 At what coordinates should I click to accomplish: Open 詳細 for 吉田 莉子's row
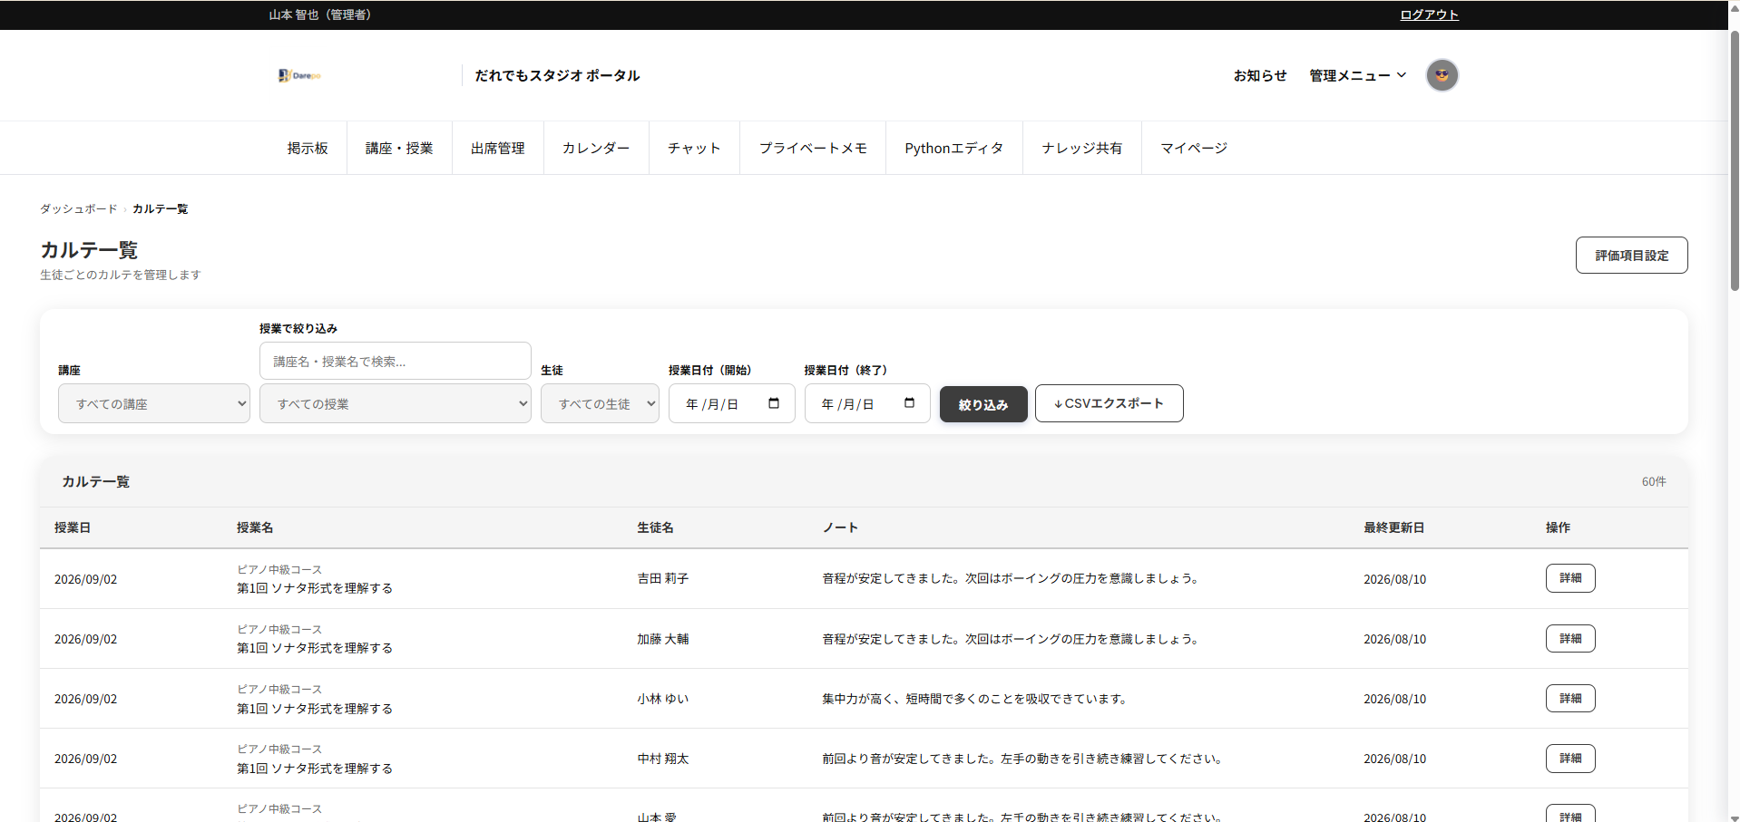pyautogui.click(x=1570, y=578)
